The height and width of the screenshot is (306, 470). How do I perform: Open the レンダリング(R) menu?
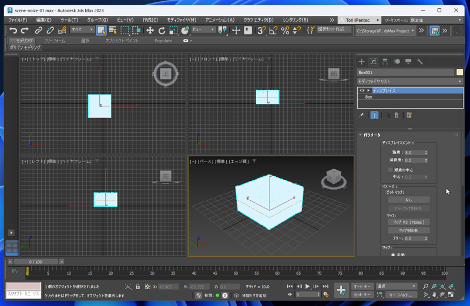pos(296,20)
